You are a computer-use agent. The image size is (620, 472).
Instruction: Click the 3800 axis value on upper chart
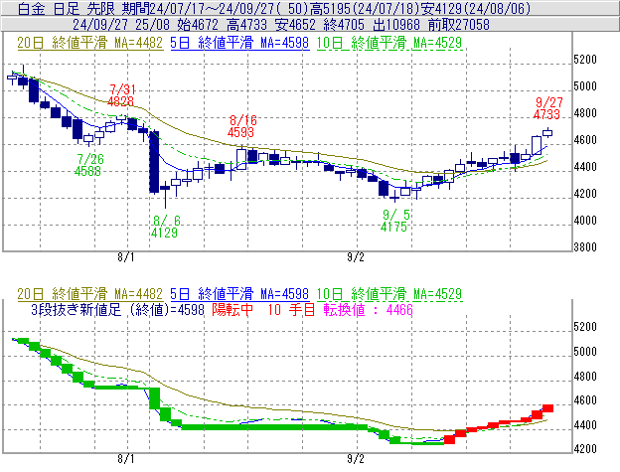coord(585,247)
